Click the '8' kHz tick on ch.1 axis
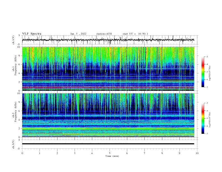 point(19,56)
